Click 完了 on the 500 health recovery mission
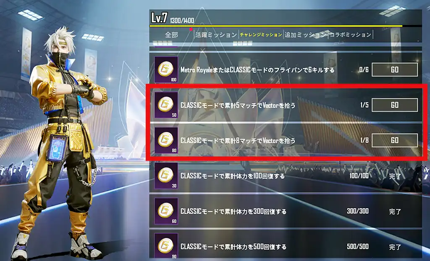 [395, 247]
